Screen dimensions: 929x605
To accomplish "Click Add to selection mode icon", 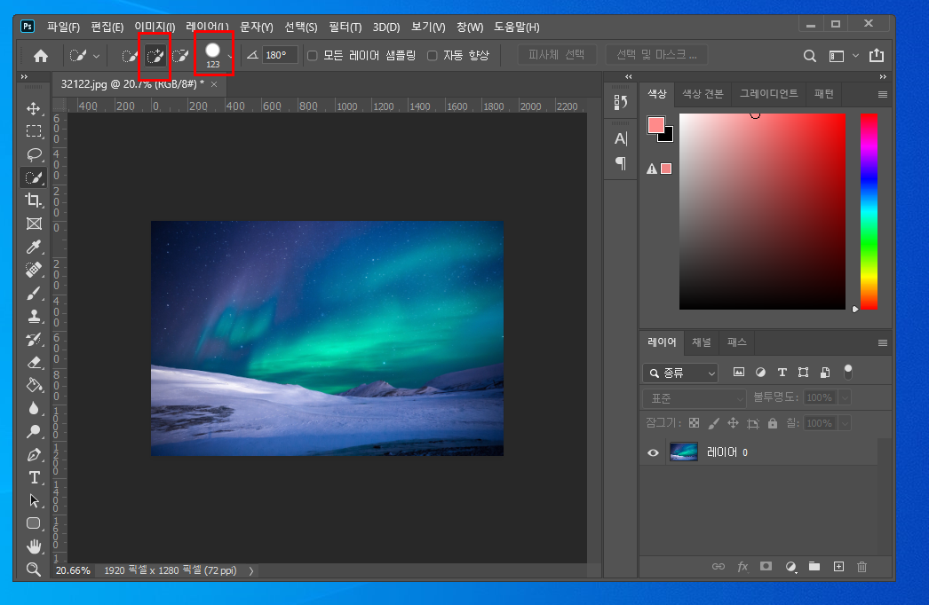I will [155, 56].
